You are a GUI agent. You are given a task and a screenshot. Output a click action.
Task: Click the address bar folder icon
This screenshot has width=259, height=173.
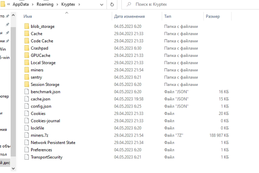(2, 4)
